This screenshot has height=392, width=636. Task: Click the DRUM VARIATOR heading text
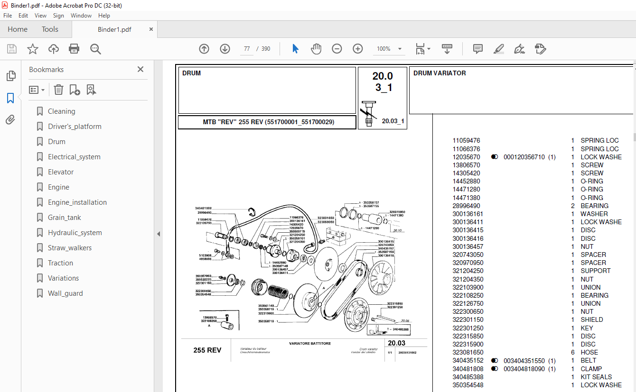point(440,73)
